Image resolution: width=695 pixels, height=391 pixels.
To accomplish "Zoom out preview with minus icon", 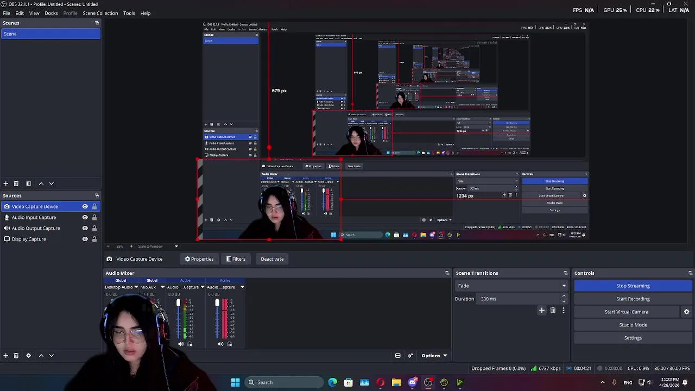I will point(108,247).
